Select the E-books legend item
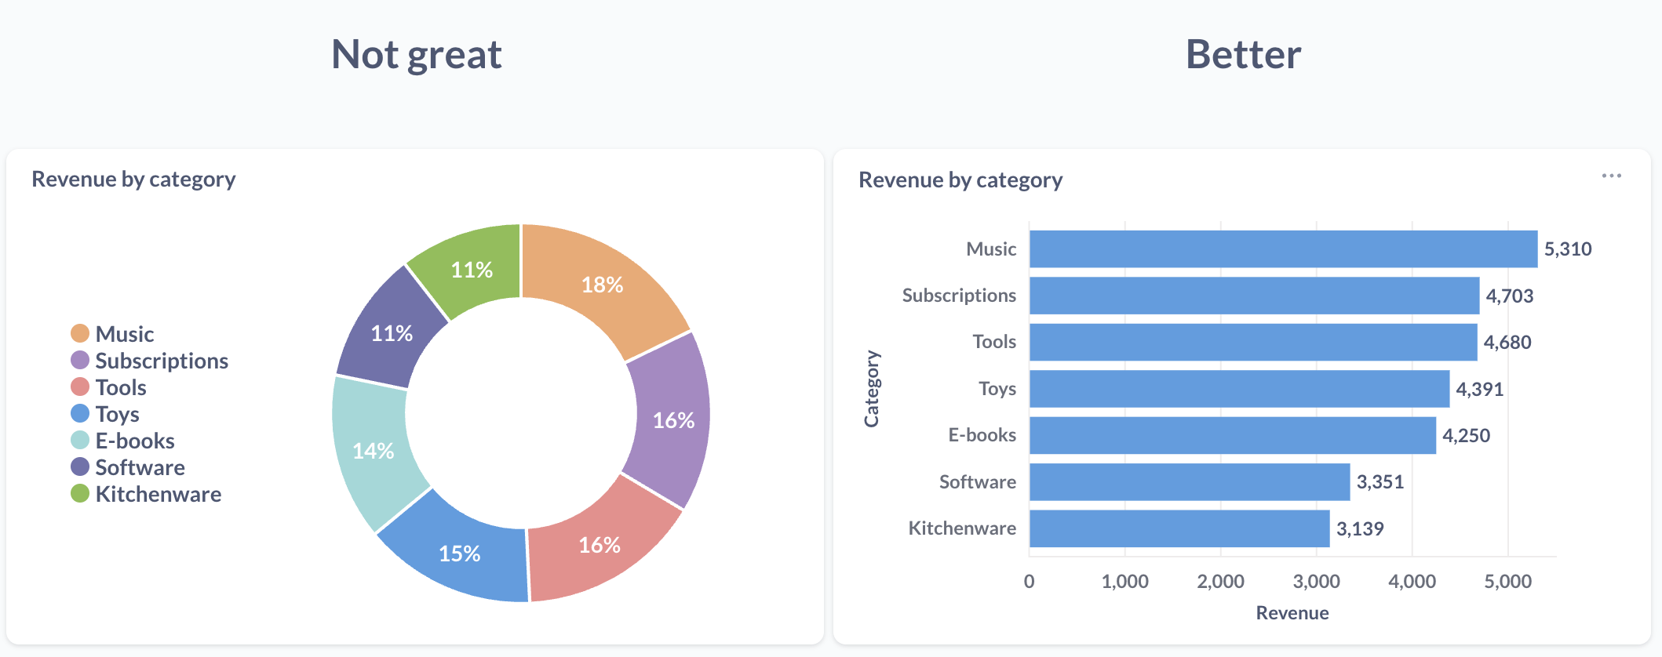Viewport: 1662px width, 657px height. coord(134,441)
